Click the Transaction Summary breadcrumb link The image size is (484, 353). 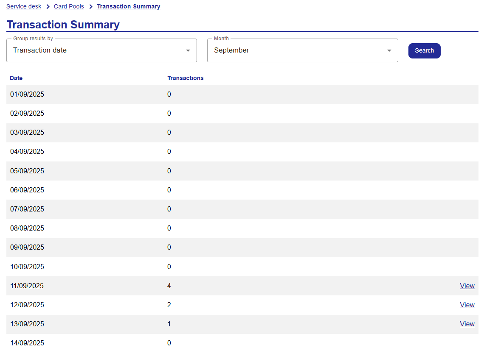coord(128,6)
